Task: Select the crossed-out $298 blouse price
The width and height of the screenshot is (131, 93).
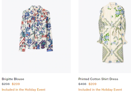Action: point(6,84)
